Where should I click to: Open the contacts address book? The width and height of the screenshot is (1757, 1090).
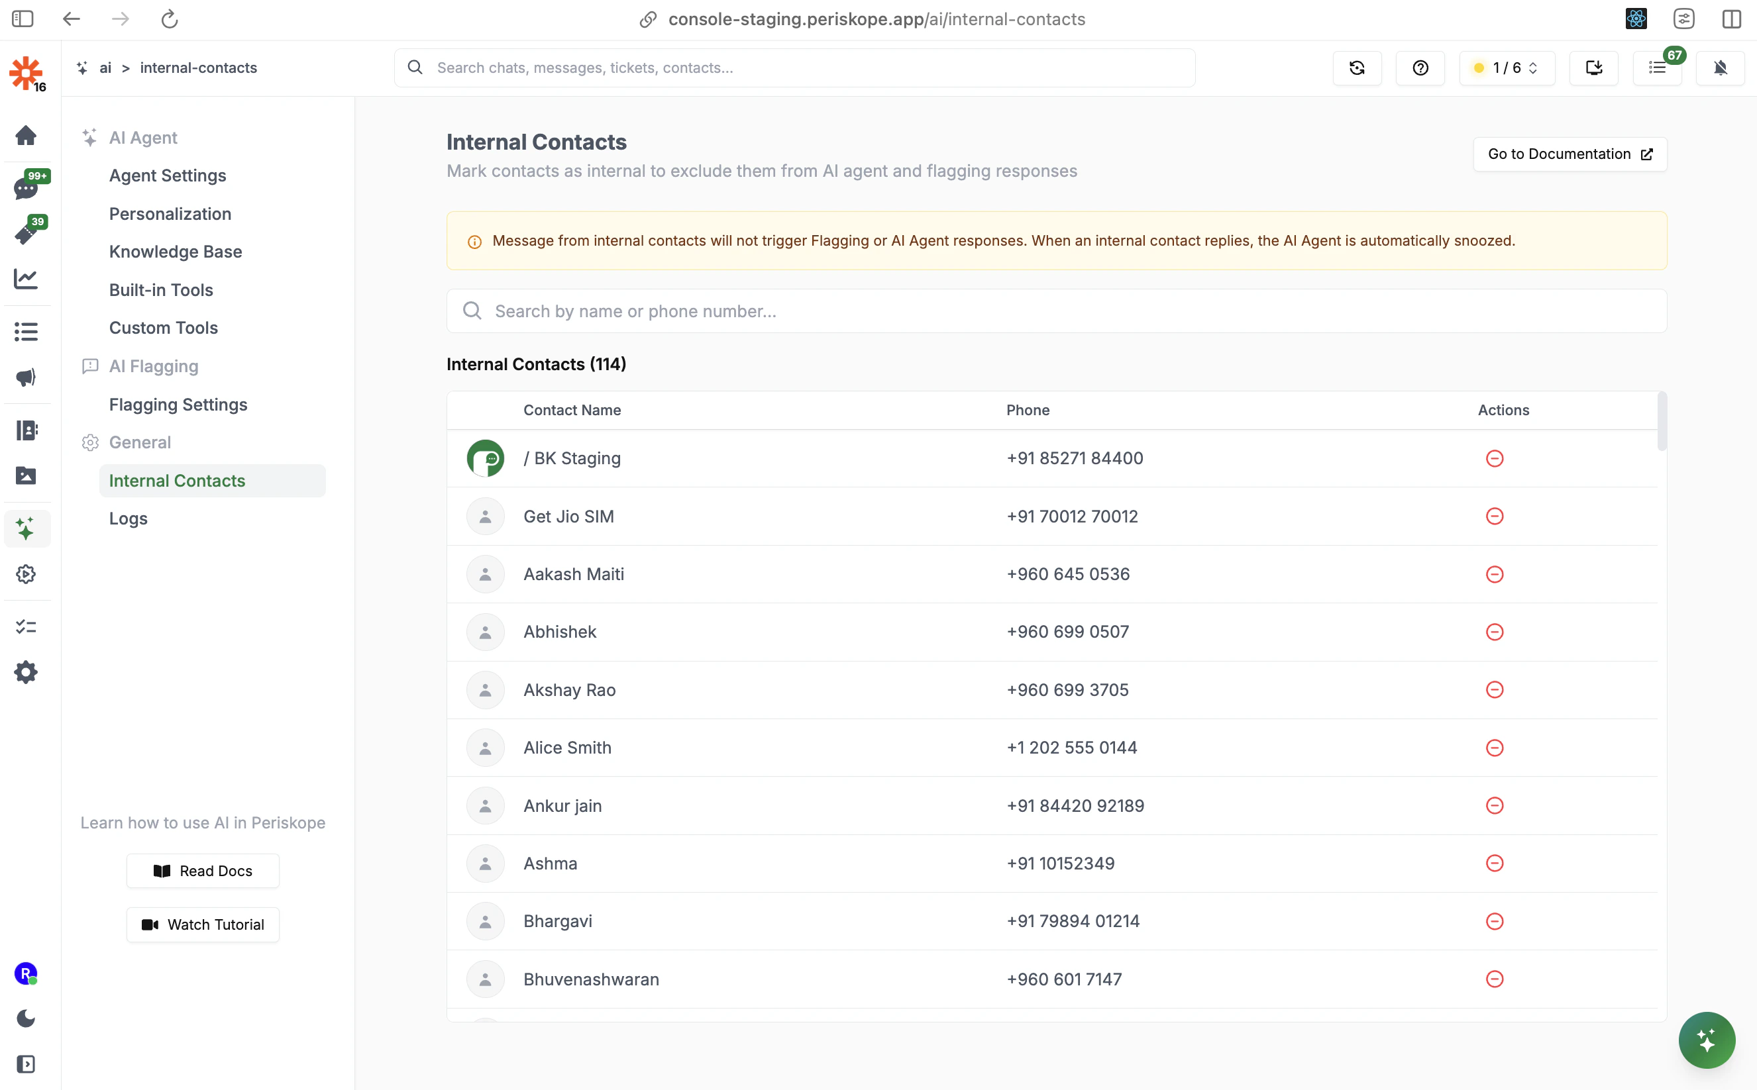point(27,430)
